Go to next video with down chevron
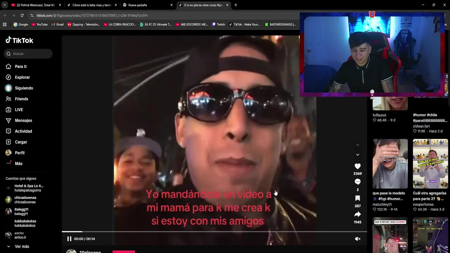Viewport: 450px width, 253px height. (358, 155)
